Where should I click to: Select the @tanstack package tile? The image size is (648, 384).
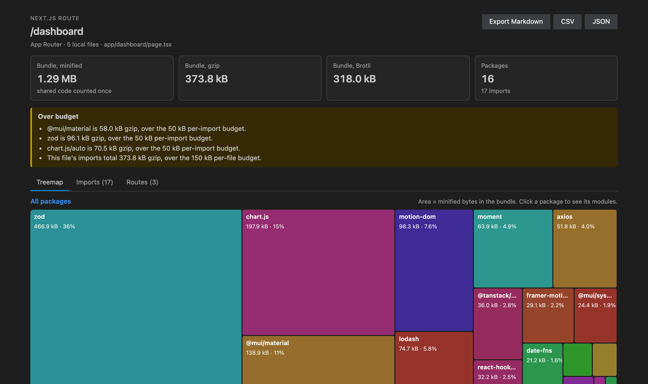(498, 324)
